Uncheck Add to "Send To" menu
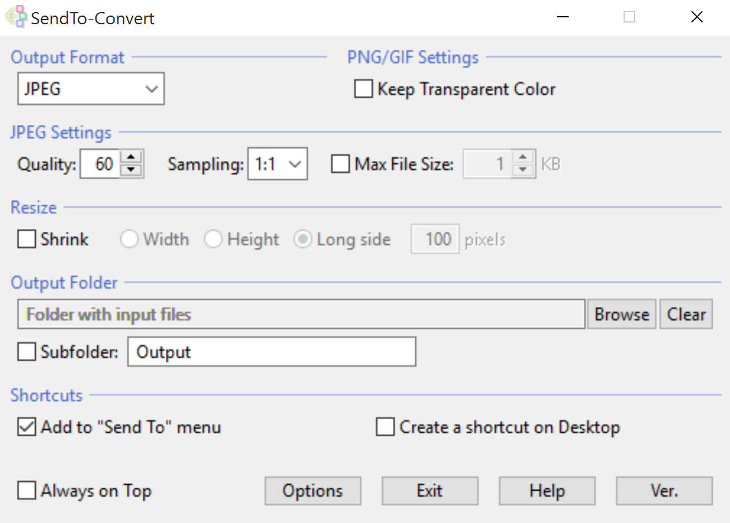Viewport: 730px width, 523px height. tap(27, 427)
